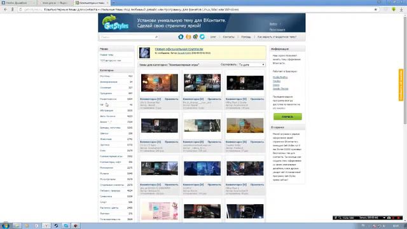Click the Регистрация link in the header

click(277, 30)
